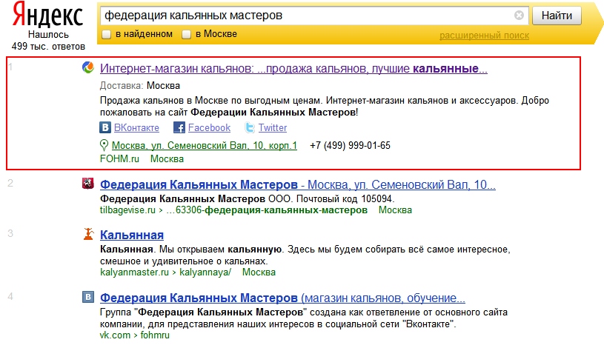Viewport: 604px width, 348px height.
Task: Enable the 'в Москве' checkbox
Action: tap(187, 34)
